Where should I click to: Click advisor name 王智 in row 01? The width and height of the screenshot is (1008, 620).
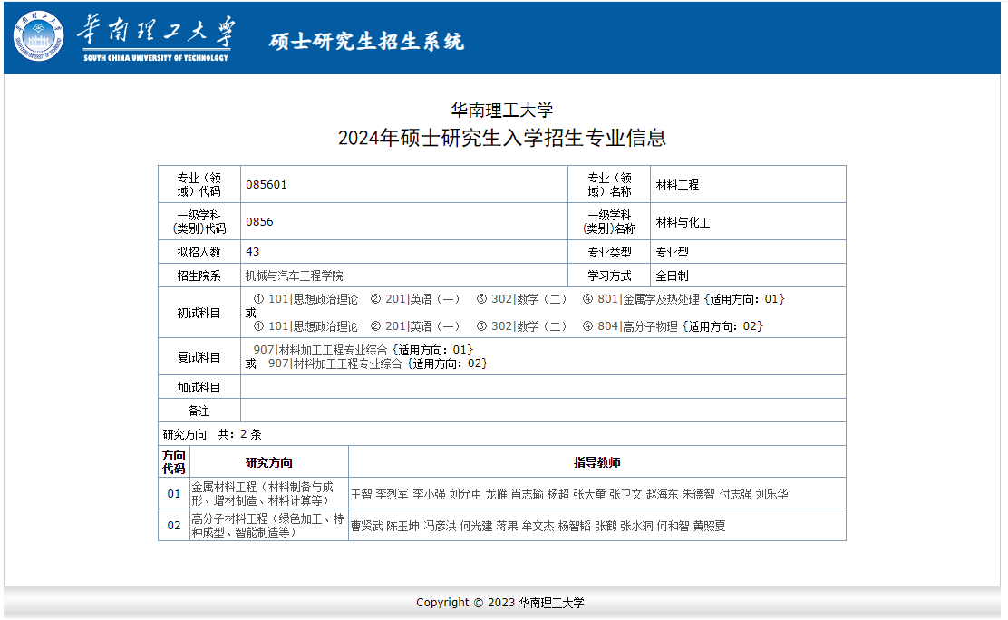pyautogui.click(x=362, y=495)
